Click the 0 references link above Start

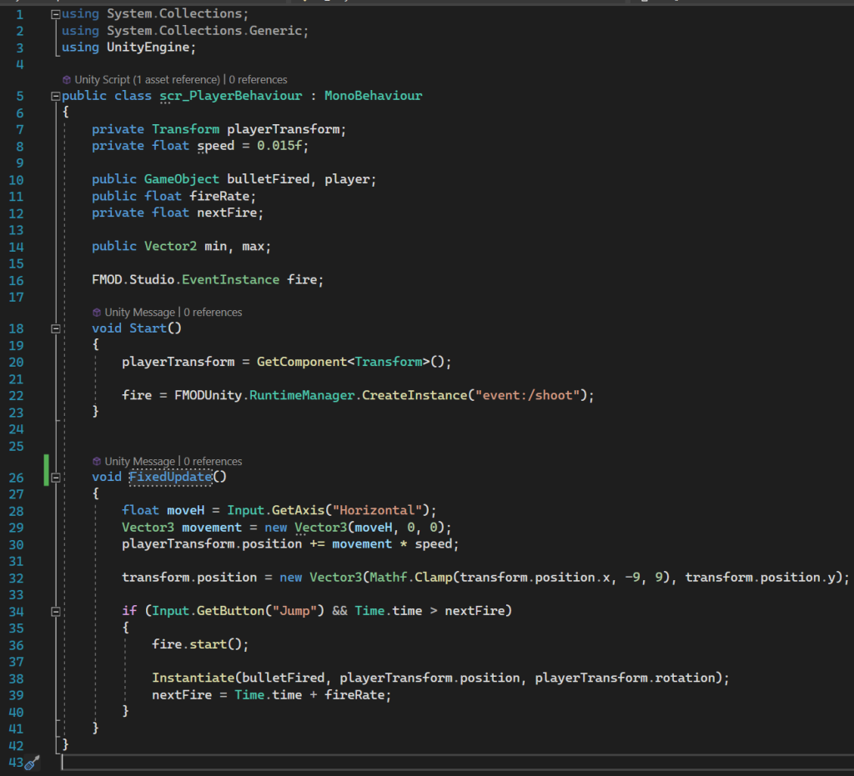[213, 313]
